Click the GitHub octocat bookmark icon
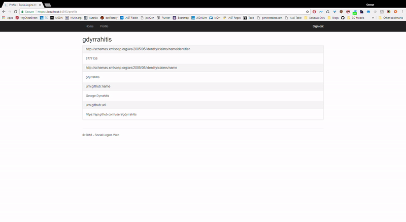 pyautogui.click(x=343, y=18)
